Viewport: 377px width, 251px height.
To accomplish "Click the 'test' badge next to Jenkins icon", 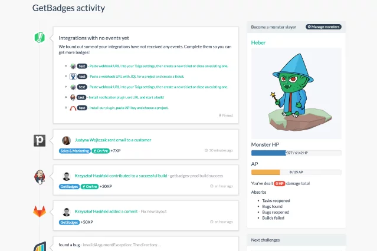I will [x=81, y=97].
